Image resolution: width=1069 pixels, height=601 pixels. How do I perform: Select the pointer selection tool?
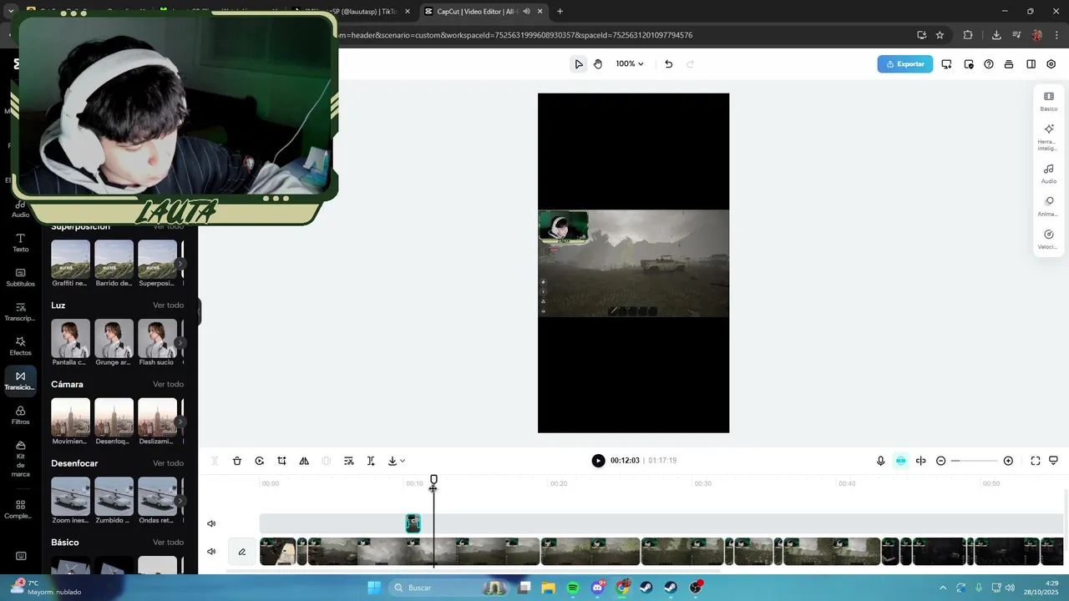[579, 64]
